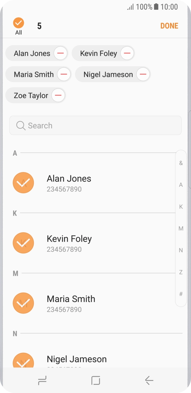Screen dimensions: 191x393
Task: Tap the Back navigation icon
Action: pyautogui.click(x=149, y=380)
